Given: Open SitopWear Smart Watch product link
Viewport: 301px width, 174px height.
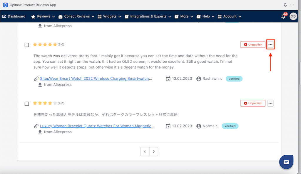Looking at the screenshot, I should [96, 79].
